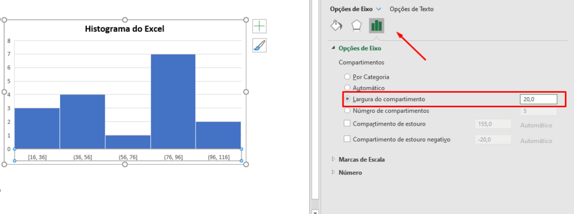
Task: Click Automático button beside overflow bin
Action: click(536, 125)
